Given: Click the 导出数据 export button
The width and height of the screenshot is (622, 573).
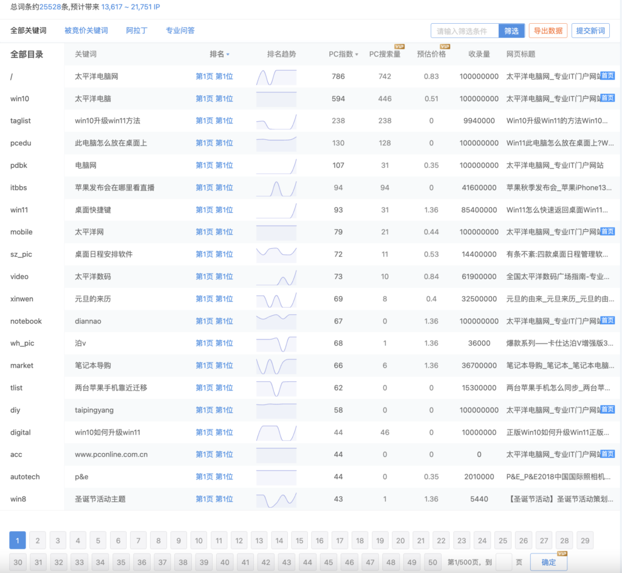Looking at the screenshot, I should coord(548,30).
